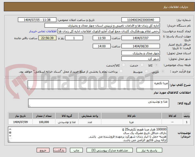Click the کد کالا column header
The height and width of the screenshot is (157, 195).
[172, 116]
